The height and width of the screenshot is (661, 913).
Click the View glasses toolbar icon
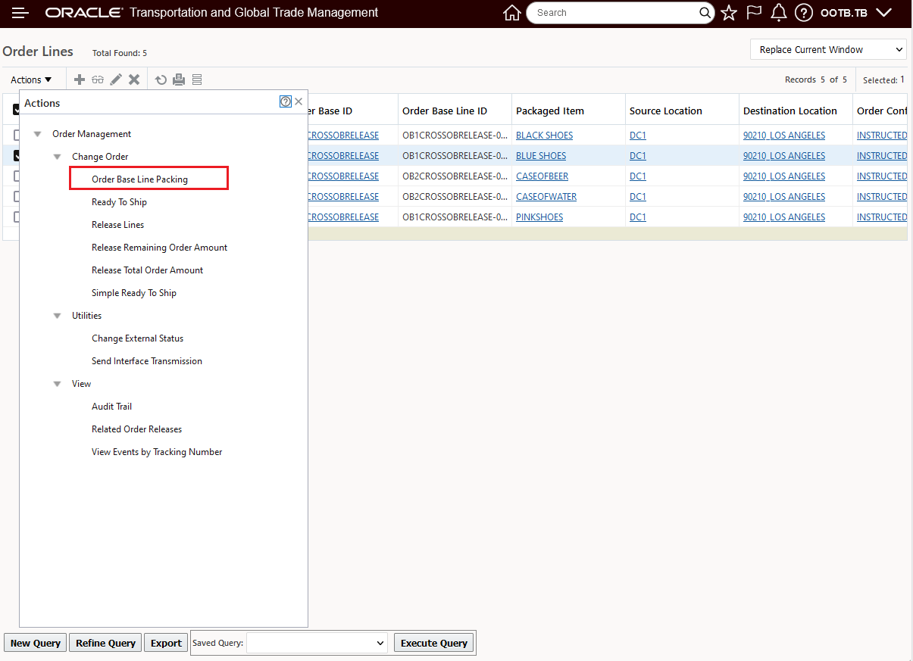click(x=98, y=80)
